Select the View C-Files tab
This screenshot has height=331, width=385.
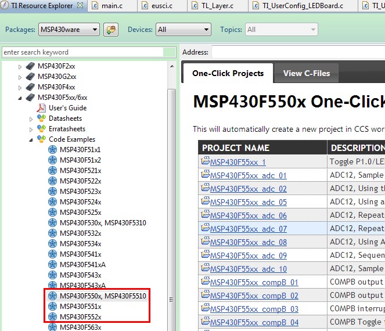(x=307, y=73)
